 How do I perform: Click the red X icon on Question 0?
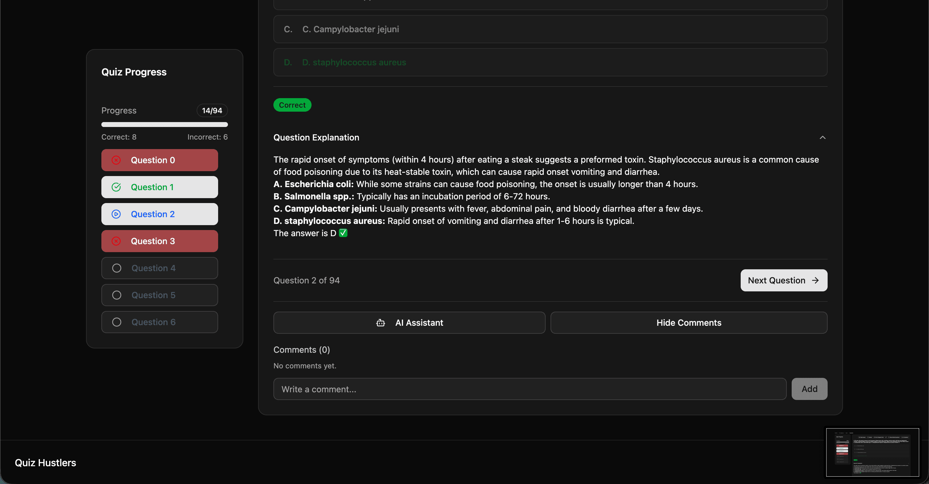116,160
